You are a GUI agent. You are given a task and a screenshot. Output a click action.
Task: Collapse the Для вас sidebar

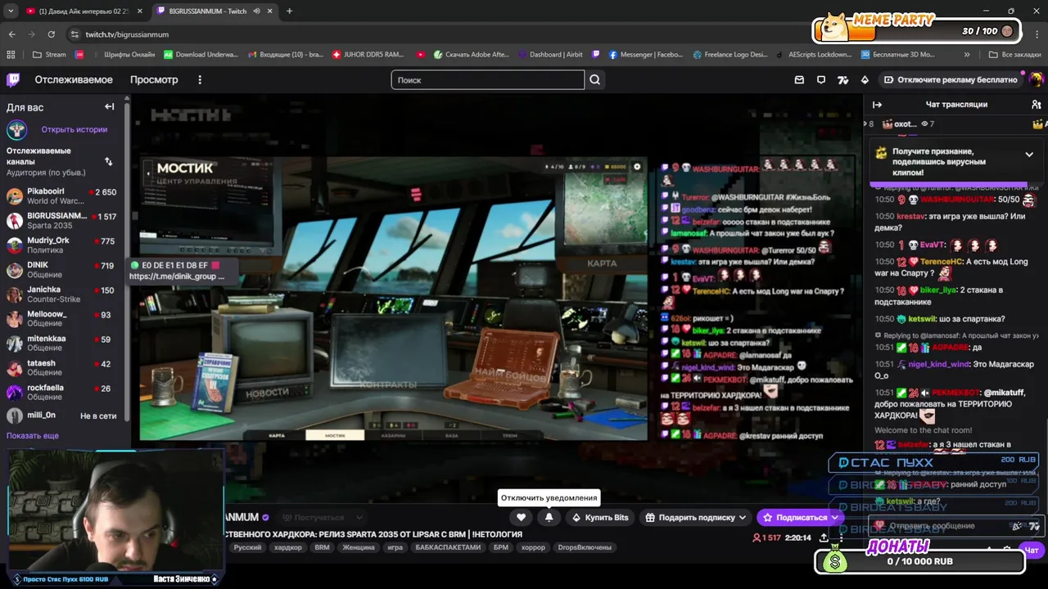pos(109,106)
